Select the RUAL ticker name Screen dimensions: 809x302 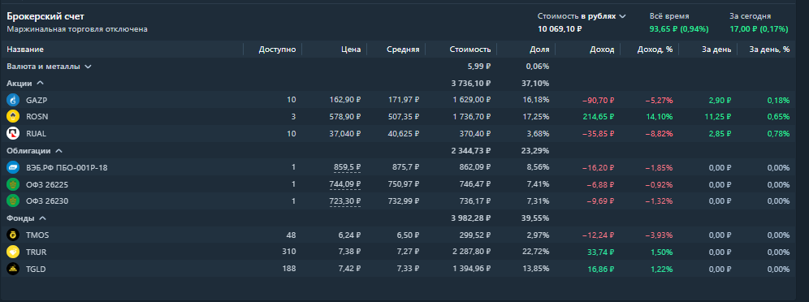pyautogui.click(x=36, y=133)
